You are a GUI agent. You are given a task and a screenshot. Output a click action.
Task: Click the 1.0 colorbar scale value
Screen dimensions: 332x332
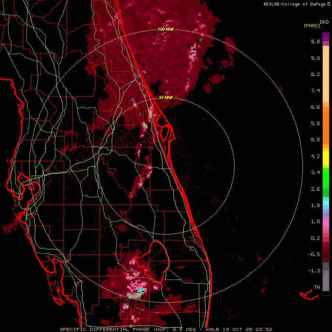point(315,222)
